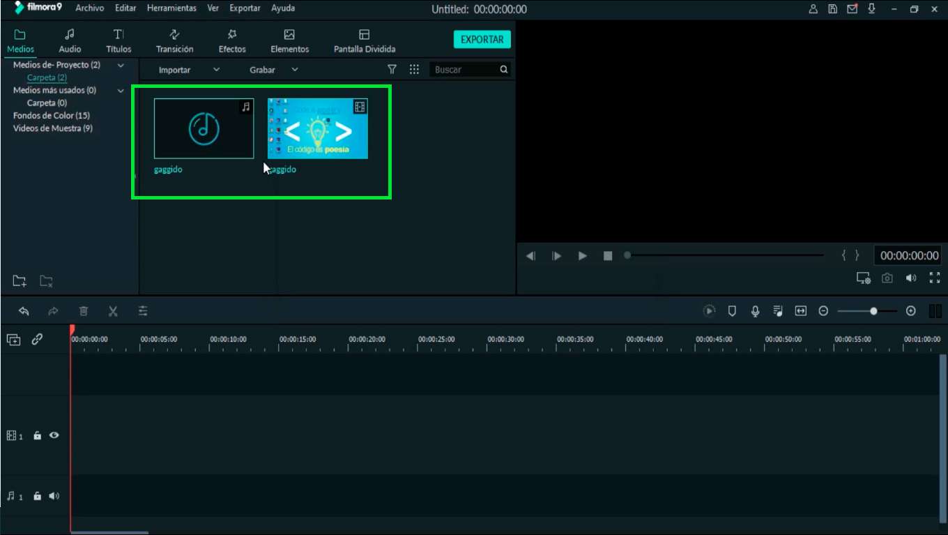
Task: Click the undo arrow icon
Action: (24, 311)
